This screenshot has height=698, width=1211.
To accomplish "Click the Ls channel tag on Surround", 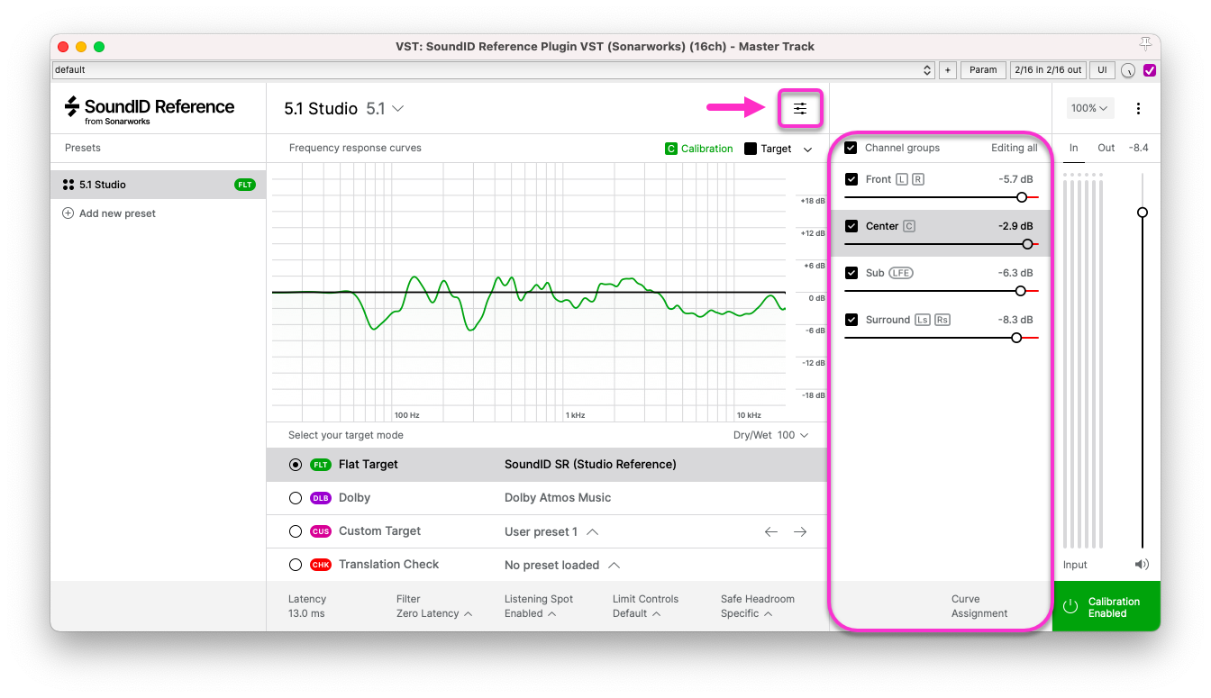I will pyautogui.click(x=923, y=320).
